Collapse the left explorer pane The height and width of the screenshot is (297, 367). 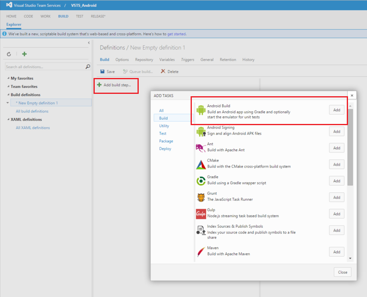point(88,43)
